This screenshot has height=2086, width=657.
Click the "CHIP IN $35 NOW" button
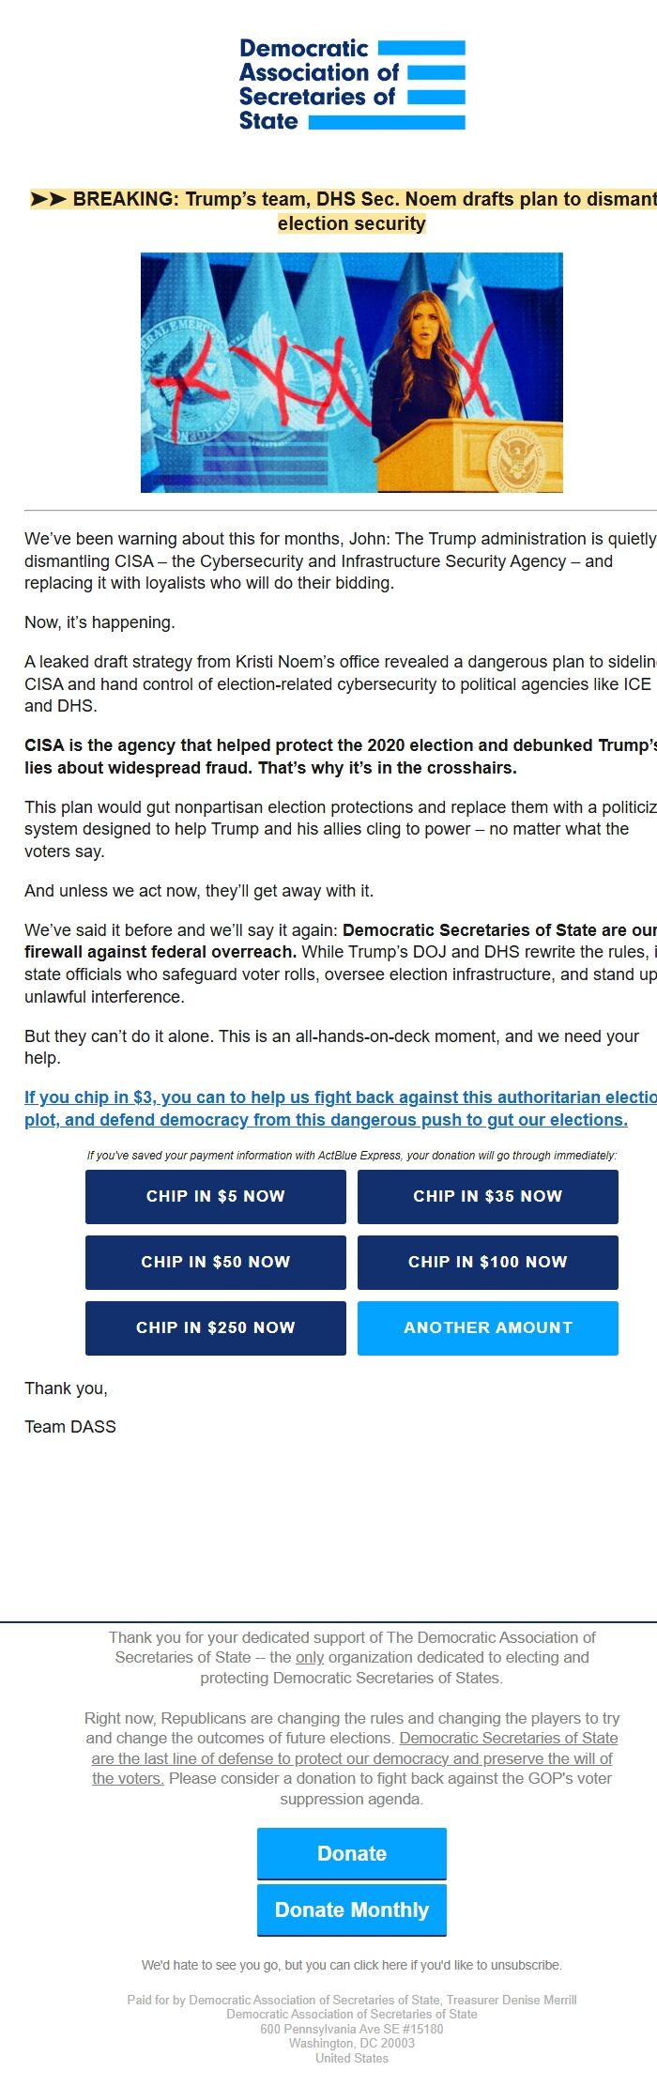(x=488, y=1196)
